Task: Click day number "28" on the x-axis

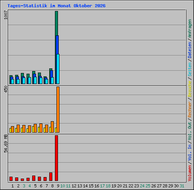Action: pos(165,186)
